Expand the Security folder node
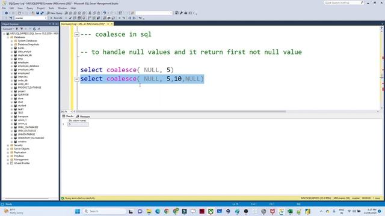385x216 pixels. 8,145
